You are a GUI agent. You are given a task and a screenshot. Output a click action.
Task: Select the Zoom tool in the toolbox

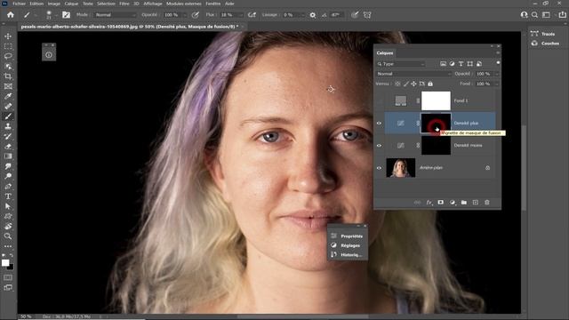point(8,236)
